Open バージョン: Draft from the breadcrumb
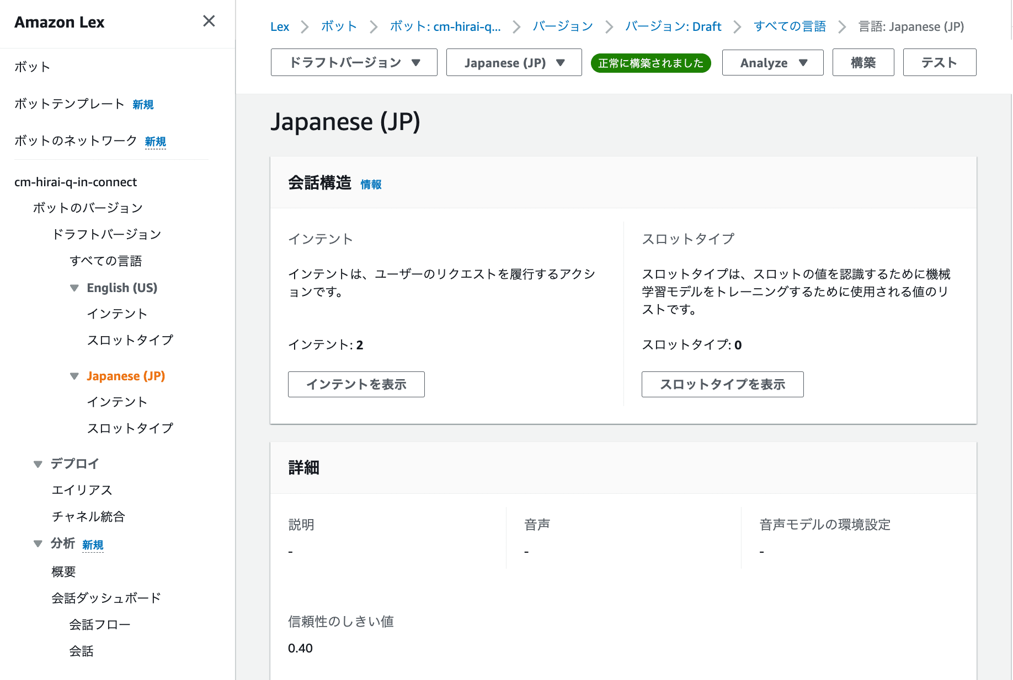The width and height of the screenshot is (1013, 680). coord(673,26)
